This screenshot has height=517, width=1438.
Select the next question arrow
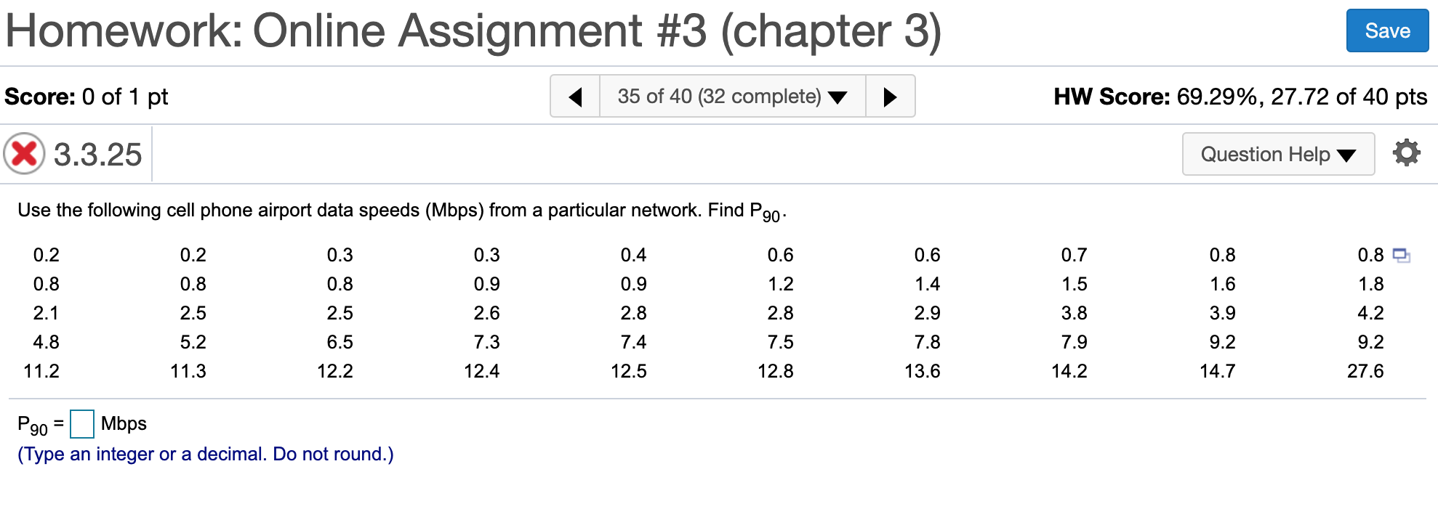891,95
